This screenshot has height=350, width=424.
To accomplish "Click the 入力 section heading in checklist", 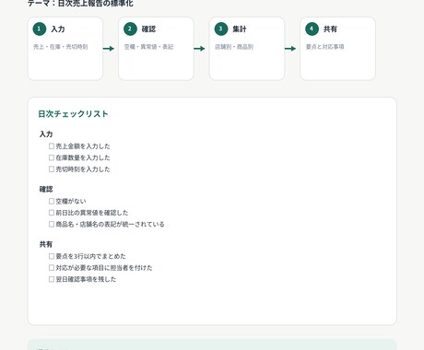I will [x=46, y=134].
